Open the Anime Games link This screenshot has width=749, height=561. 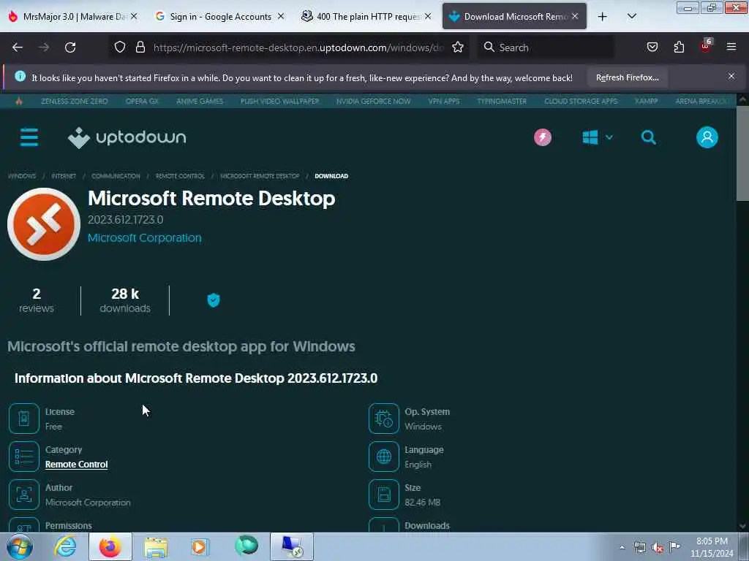pyautogui.click(x=200, y=101)
